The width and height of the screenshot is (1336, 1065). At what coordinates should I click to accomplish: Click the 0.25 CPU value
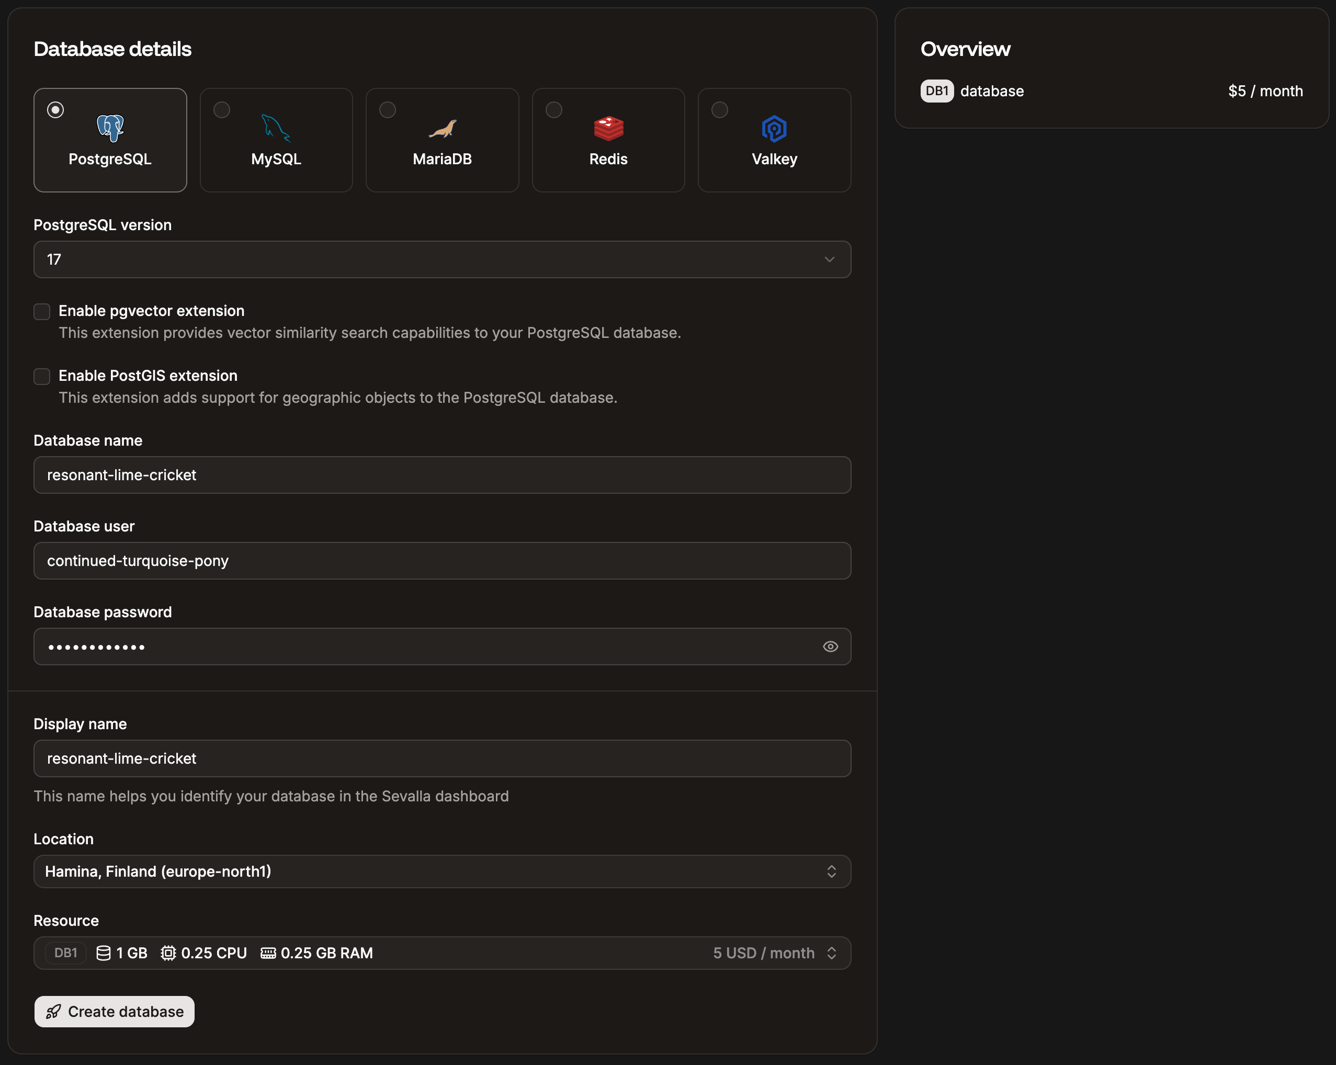pos(214,953)
